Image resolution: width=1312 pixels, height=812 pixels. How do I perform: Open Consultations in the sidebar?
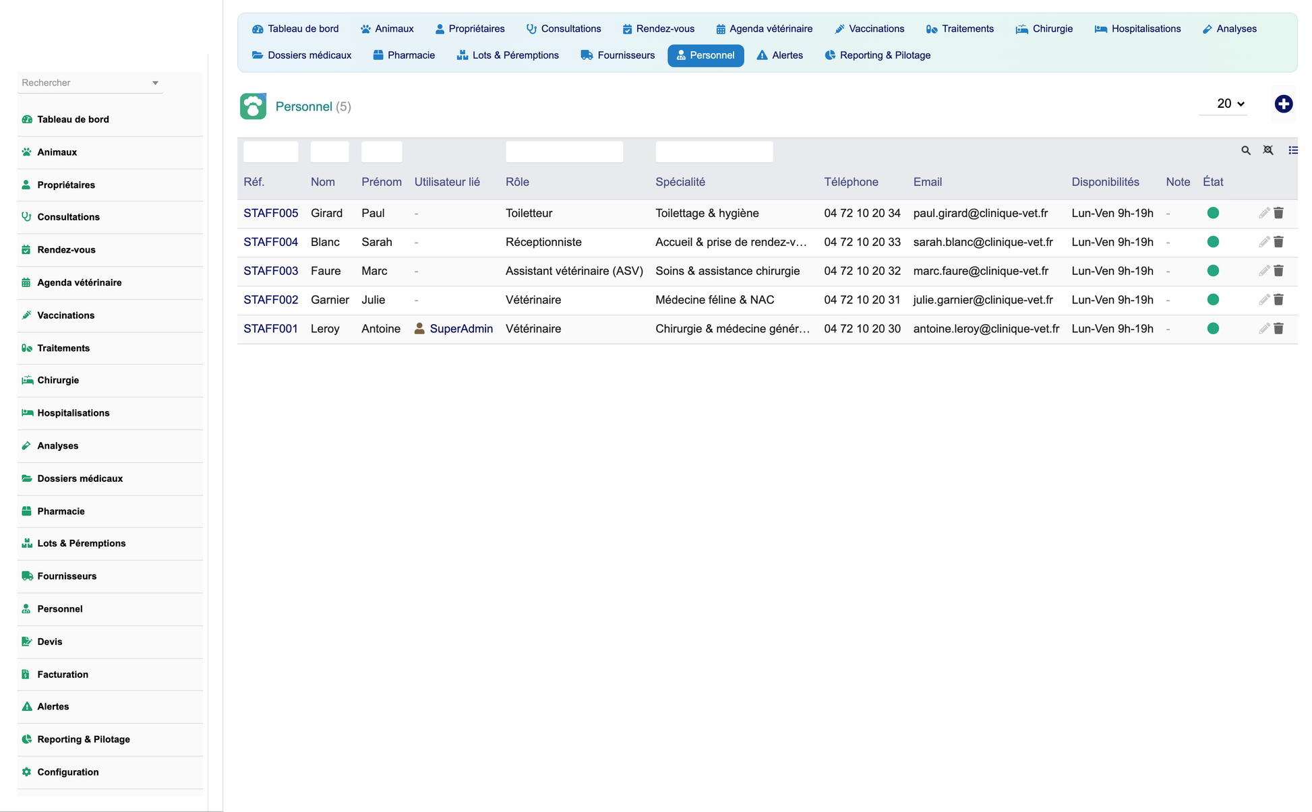(68, 217)
